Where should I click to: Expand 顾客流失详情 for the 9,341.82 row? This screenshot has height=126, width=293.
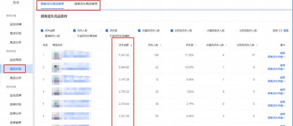(x=276, y=57)
